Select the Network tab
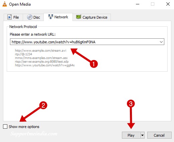Viewport: 174px width, 142px height. click(x=58, y=17)
